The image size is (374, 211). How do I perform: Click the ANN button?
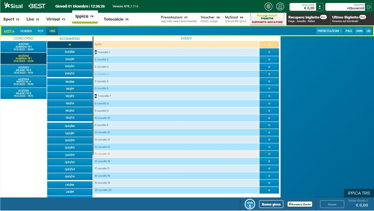click(359, 31)
